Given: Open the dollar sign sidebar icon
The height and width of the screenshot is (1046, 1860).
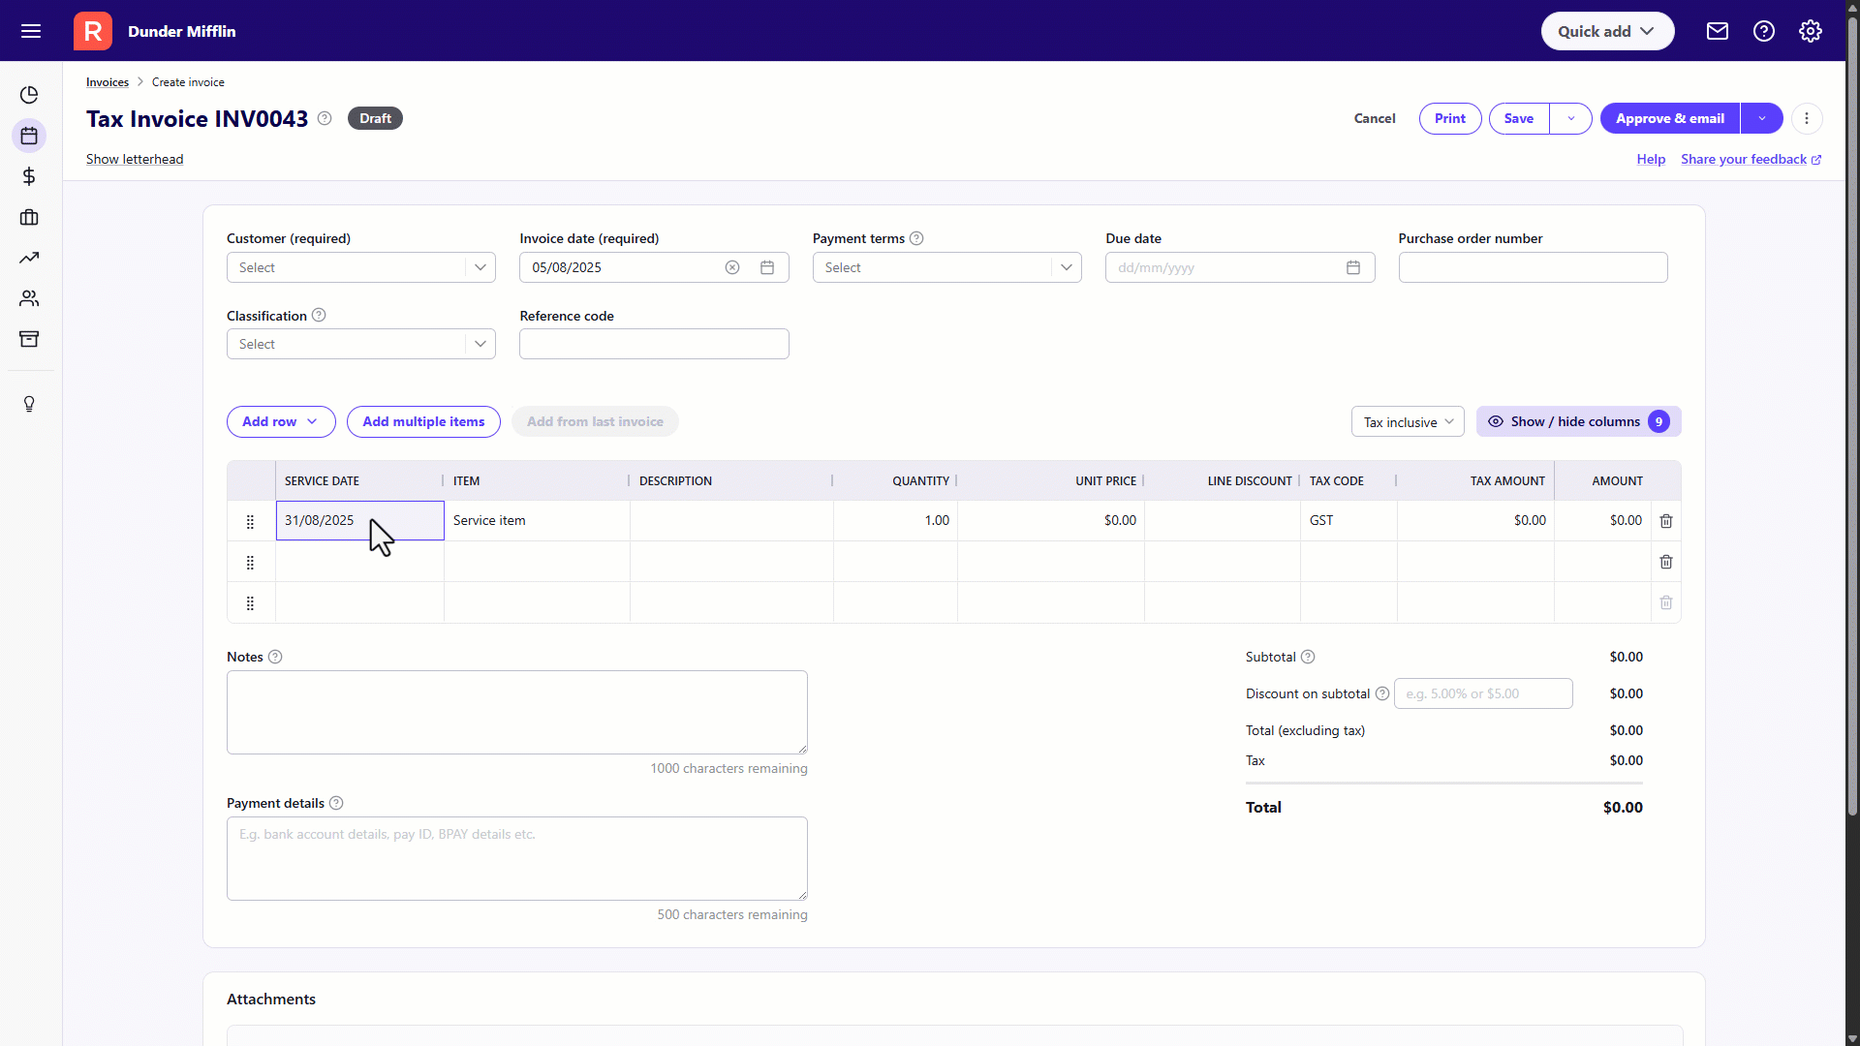Looking at the screenshot, I should (29, 176).
